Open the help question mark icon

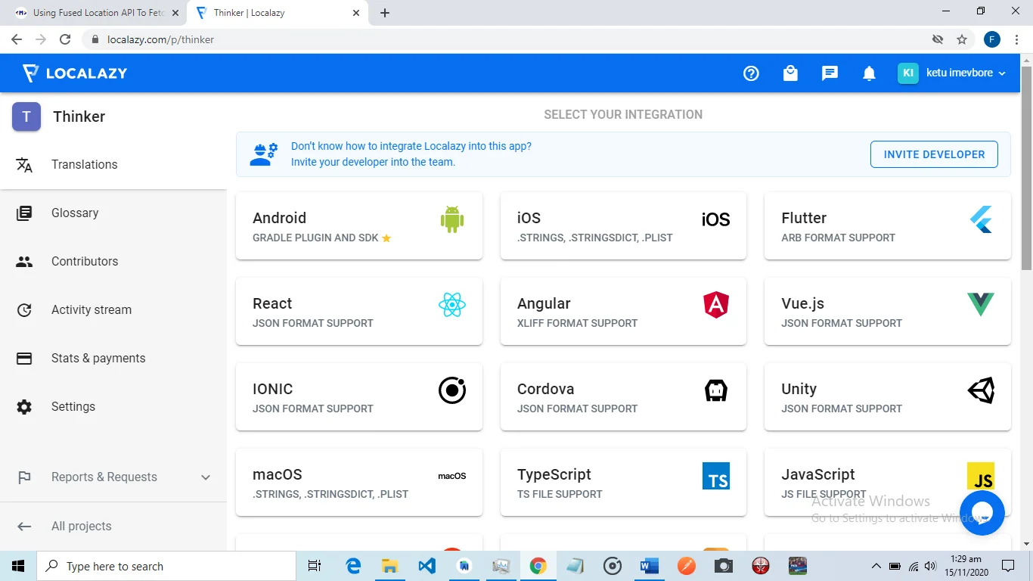[751, 73]
